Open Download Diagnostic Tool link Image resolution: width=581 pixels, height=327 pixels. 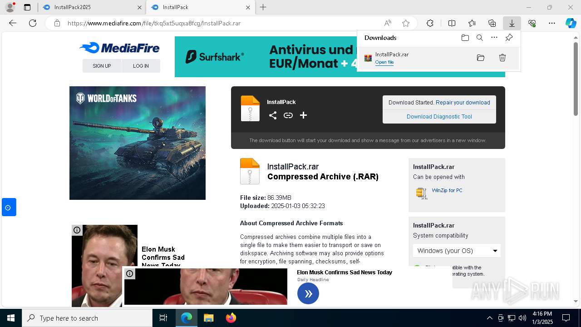pos(439,117)
